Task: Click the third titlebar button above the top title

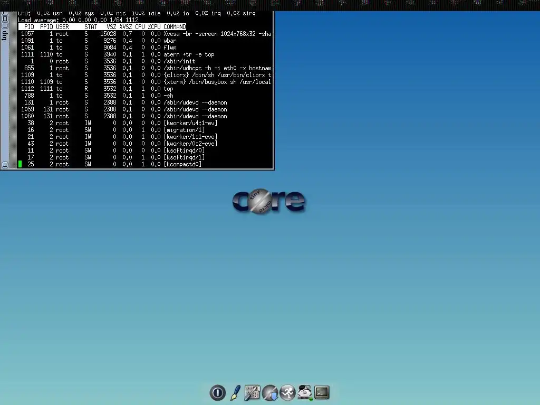Action: click(5, 25)
